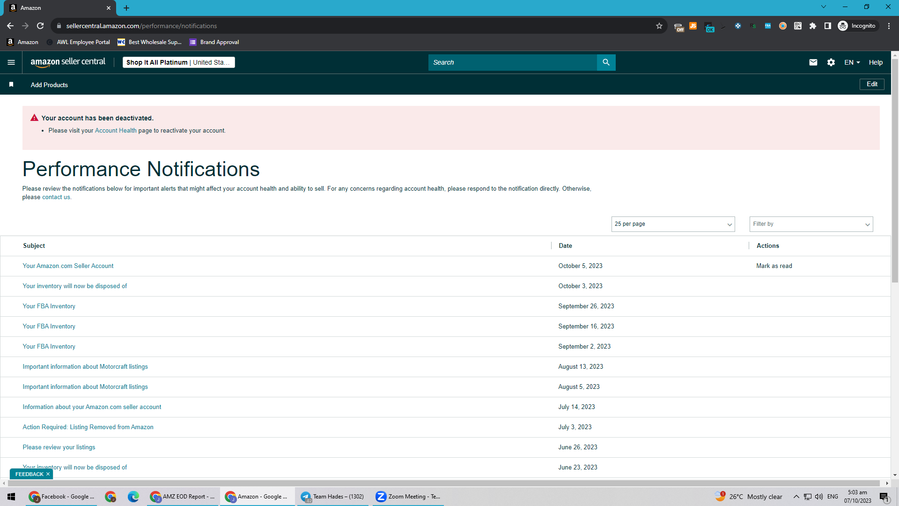This screenshot has width=899, height=506.
Task: Open the Best Wholesale Sup... bookmark
Action: (x=149, y=42)
